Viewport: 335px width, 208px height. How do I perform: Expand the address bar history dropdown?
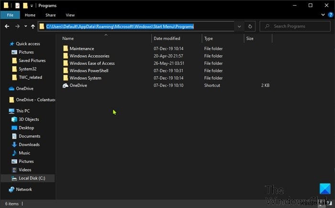[x=239, y=26]
